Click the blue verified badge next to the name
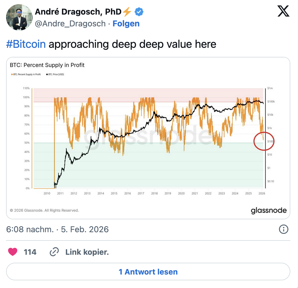This screenshot has width=298, height=288. 139,12
